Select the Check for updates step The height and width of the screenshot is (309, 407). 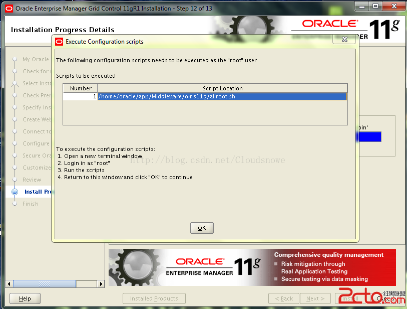[x=36, y=71]
